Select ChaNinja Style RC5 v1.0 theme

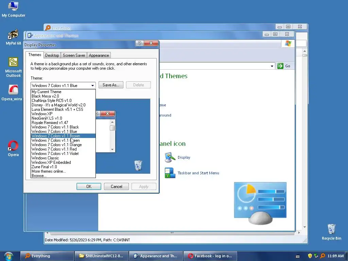(63, 101)
